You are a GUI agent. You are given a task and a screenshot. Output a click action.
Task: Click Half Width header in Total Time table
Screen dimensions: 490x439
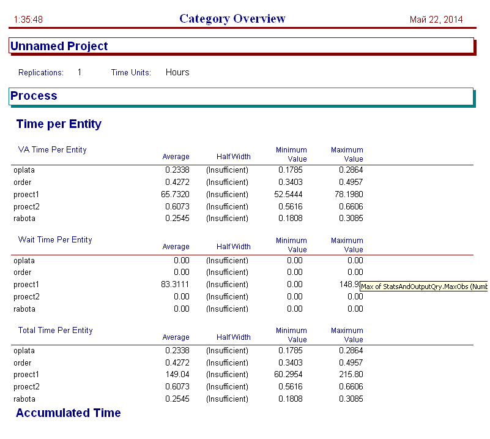(234, 337)
